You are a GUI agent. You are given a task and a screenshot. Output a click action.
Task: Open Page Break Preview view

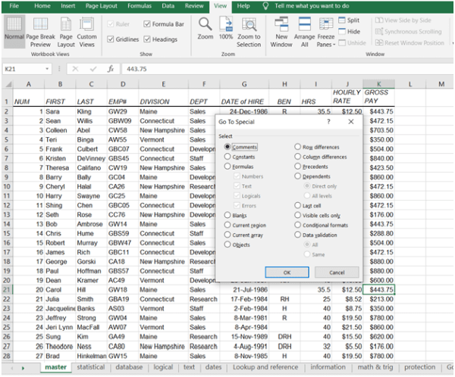[x=41, y=29]
